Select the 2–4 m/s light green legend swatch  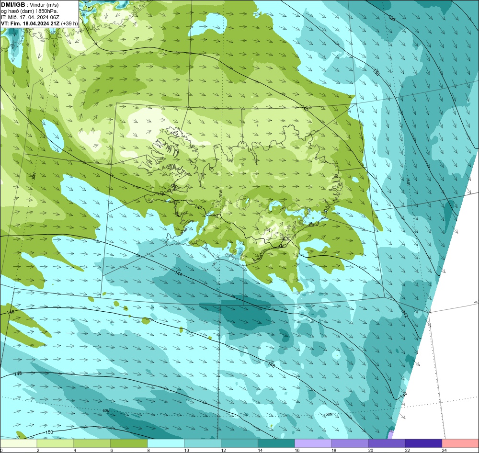[55, 443]
